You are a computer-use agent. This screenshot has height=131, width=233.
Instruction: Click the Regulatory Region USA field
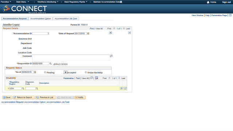[15, 88]
